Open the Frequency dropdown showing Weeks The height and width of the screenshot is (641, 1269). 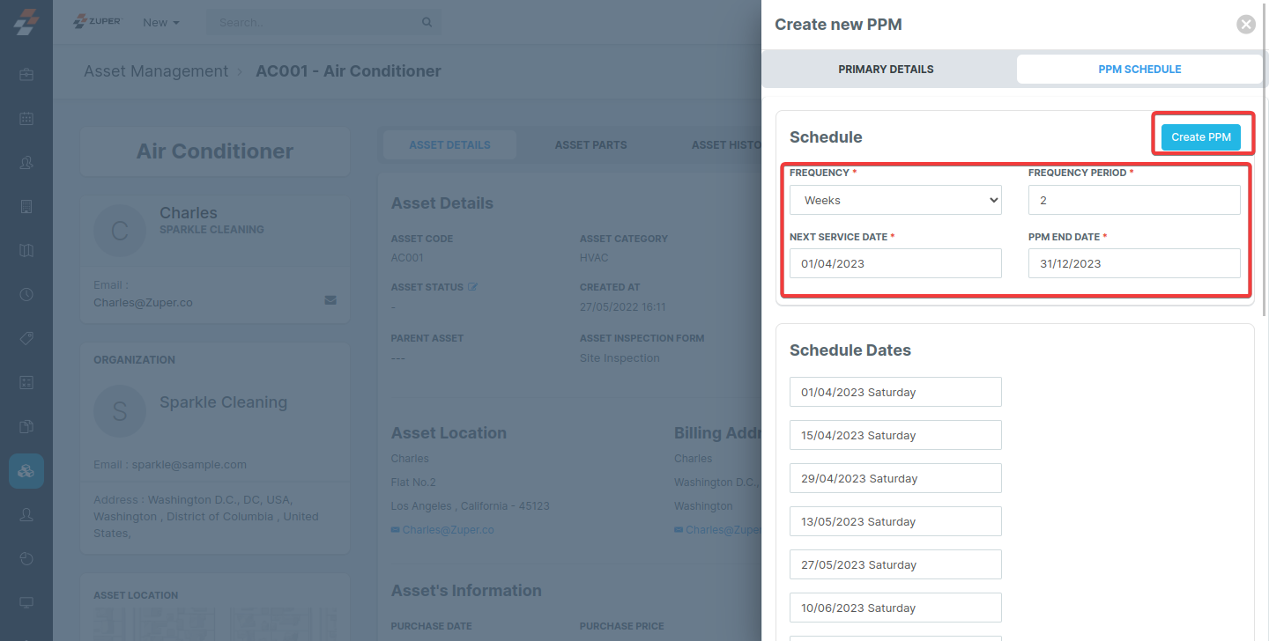pos(895,200)
